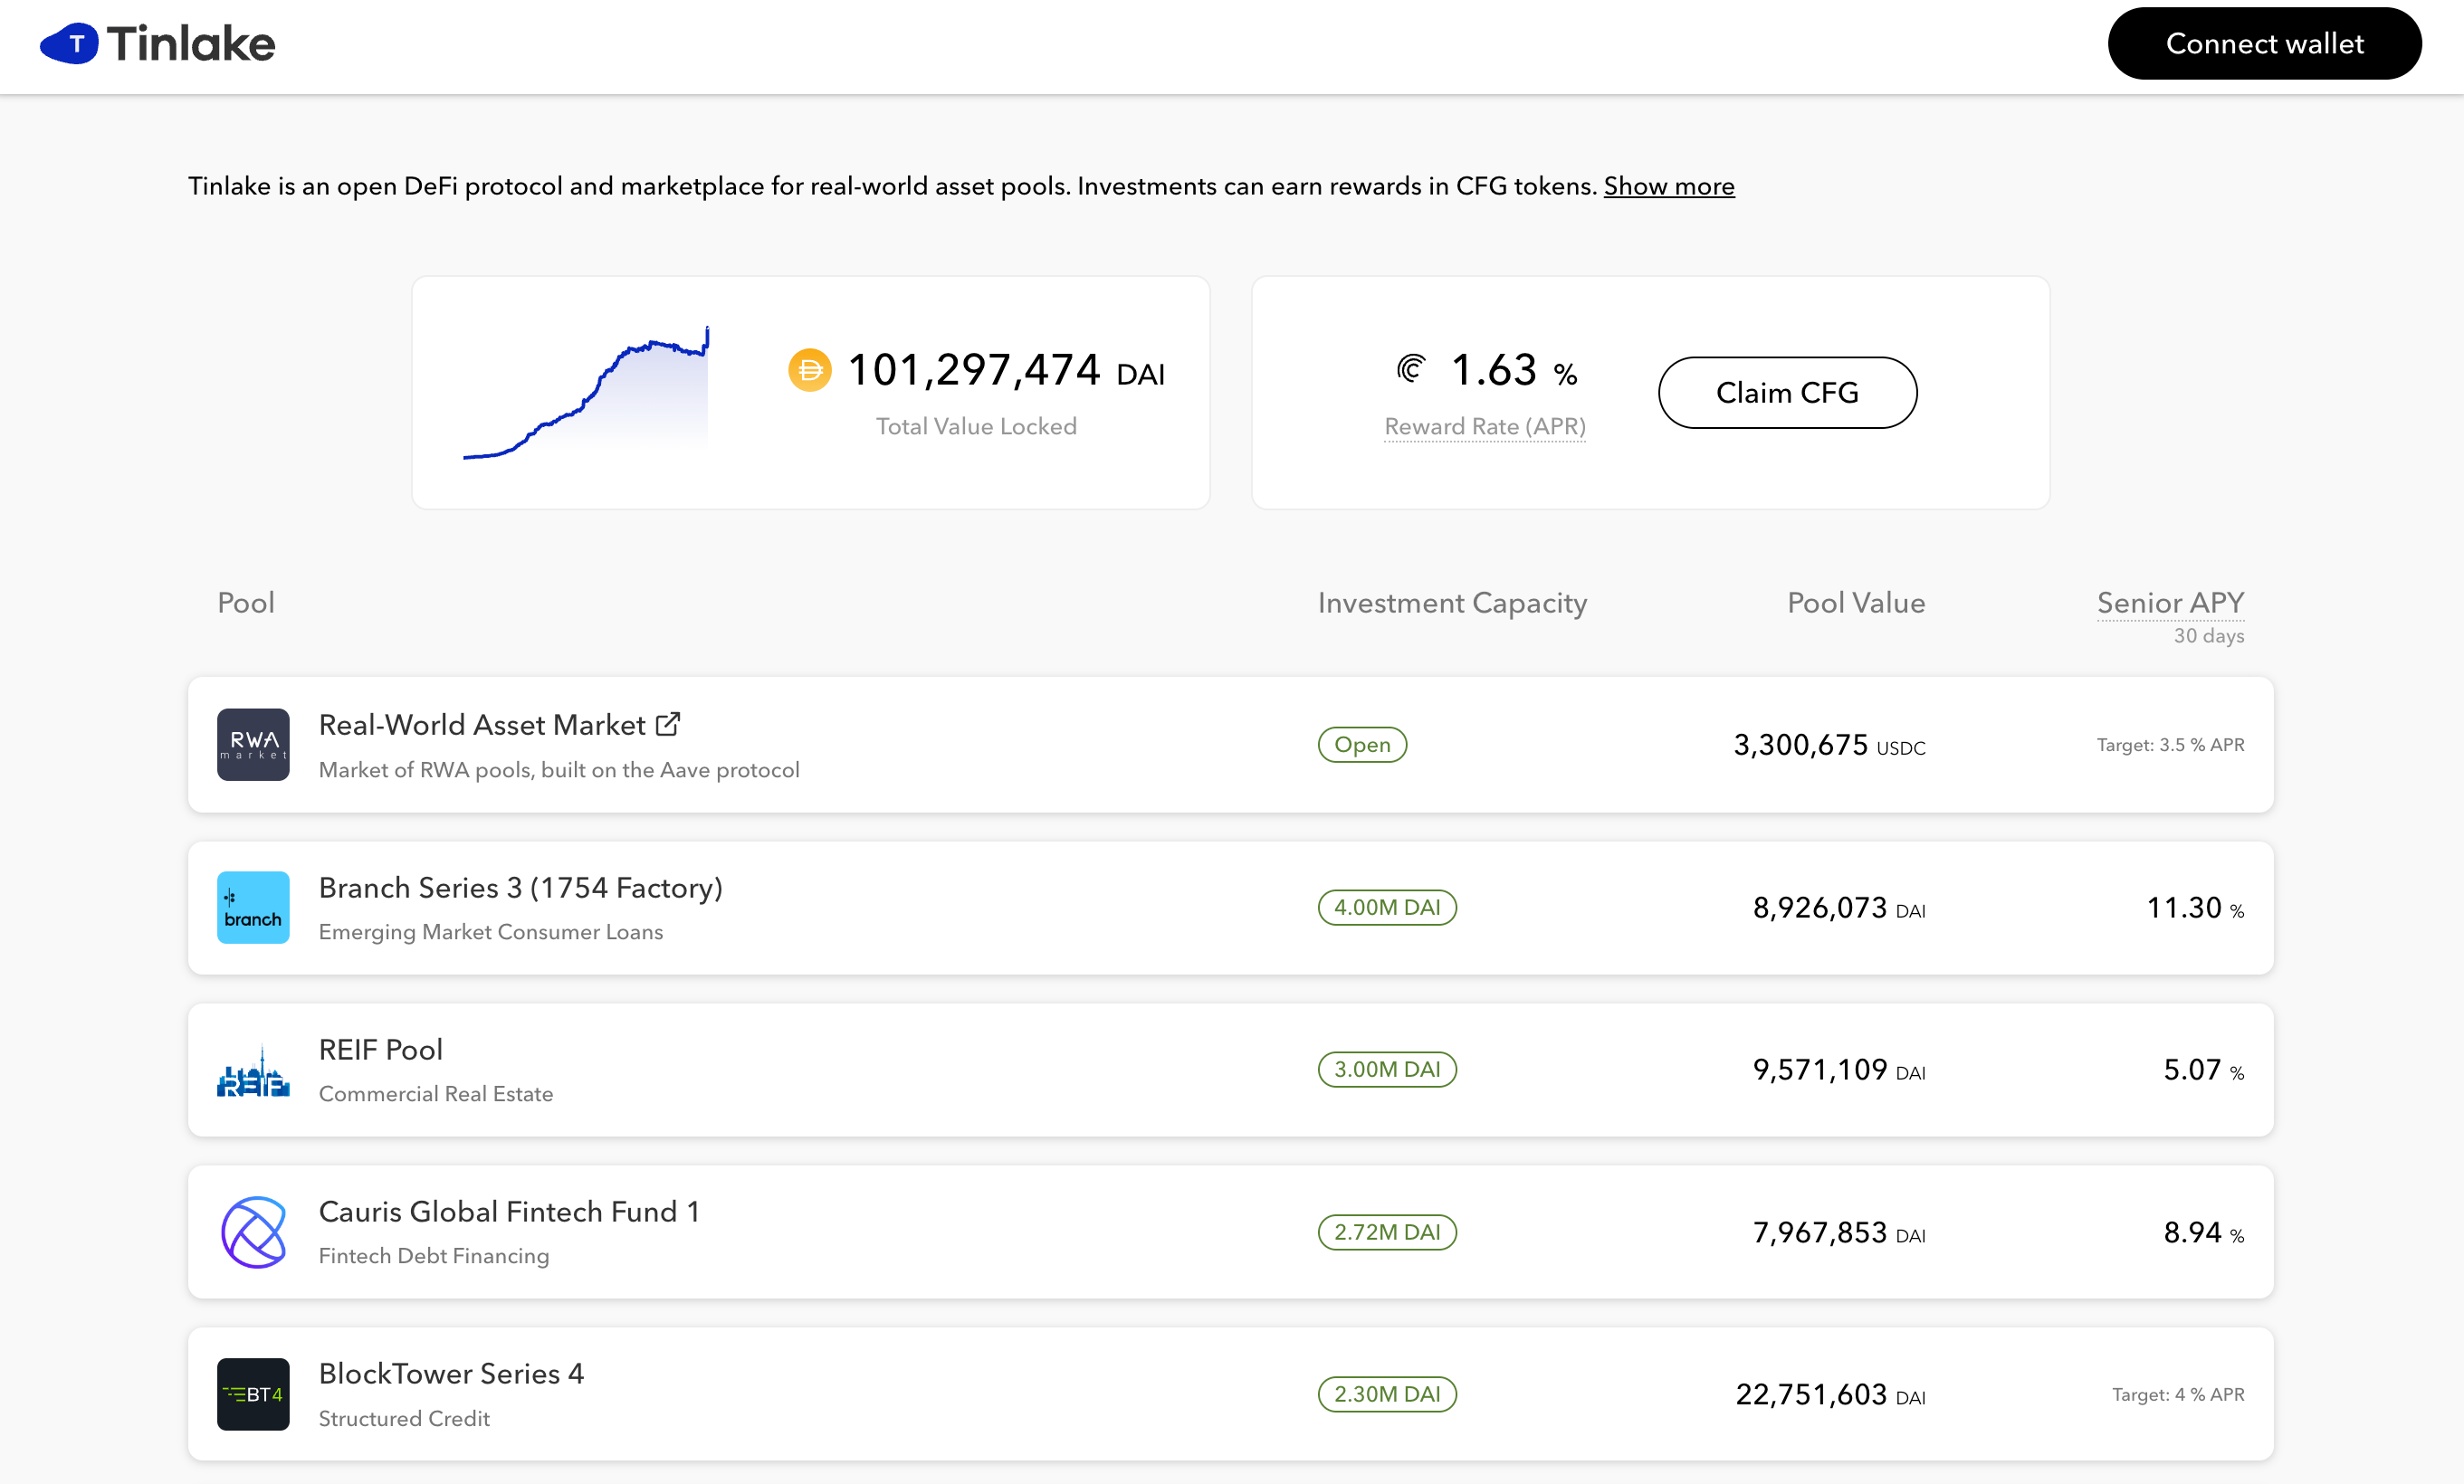The image size is (2464, 1484).
Task: Click the Reward Rate (APR) label
Action: tap(1484, 427)
